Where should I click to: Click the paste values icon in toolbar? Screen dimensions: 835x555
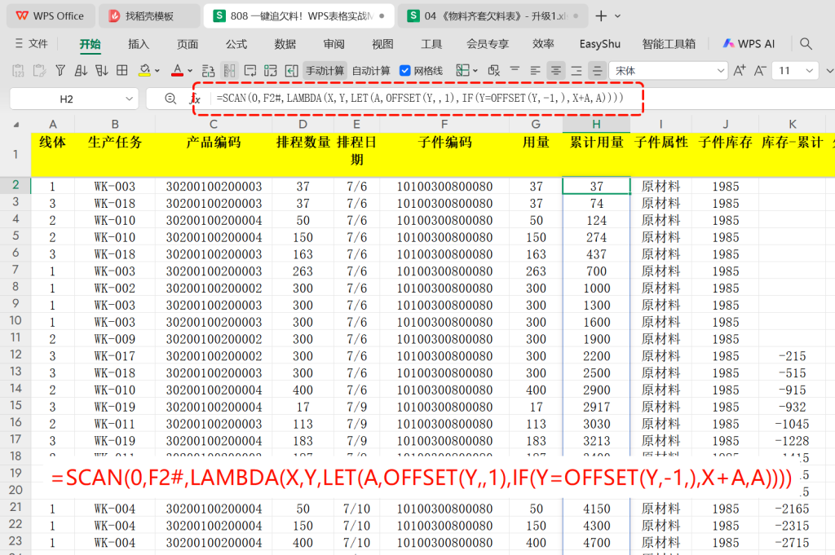point(18,71)
